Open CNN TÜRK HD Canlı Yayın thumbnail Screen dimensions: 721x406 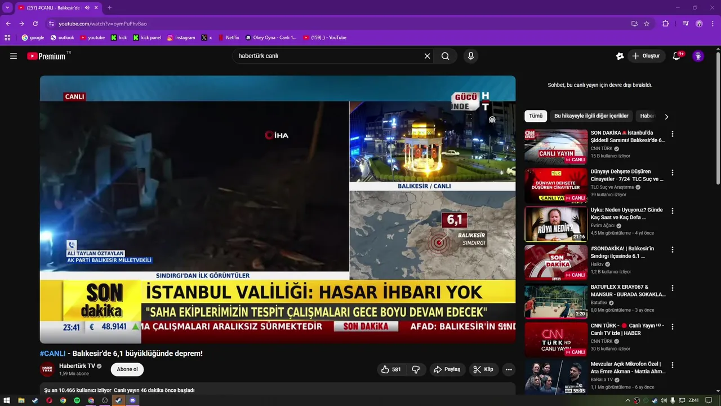coord(556,339)
